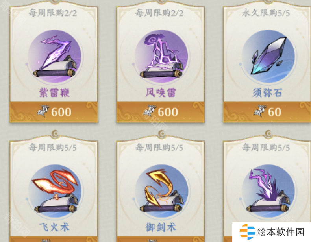The width and height of the screenshot is (311, 242).
Task: Click currency icon on 紫雷鞭 price bar
Action: point(43,111)
